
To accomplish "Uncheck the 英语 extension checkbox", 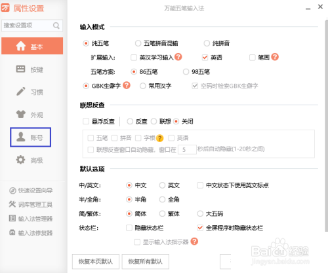I will click(x=205, y=58).
